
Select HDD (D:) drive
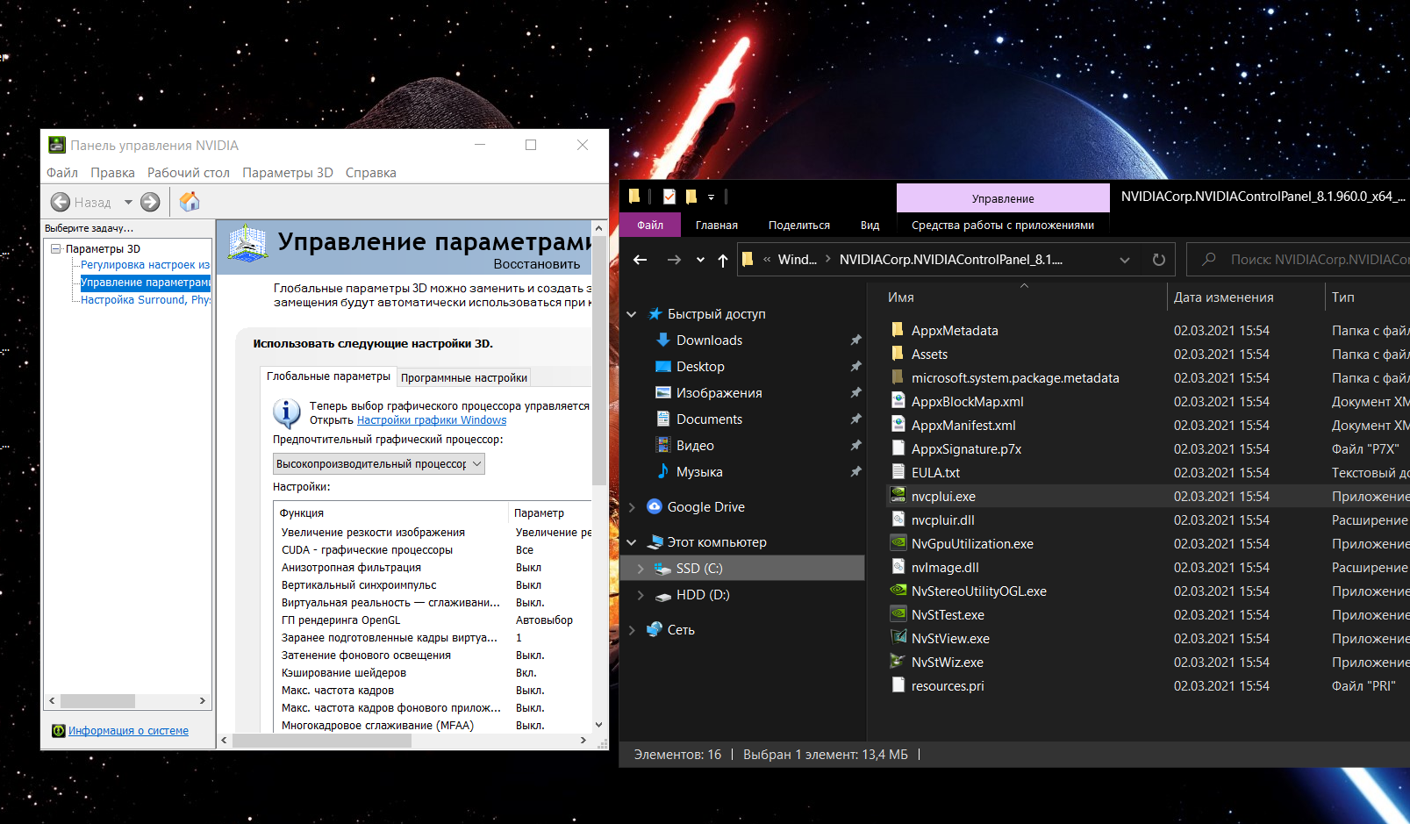[x=702, y=595]
